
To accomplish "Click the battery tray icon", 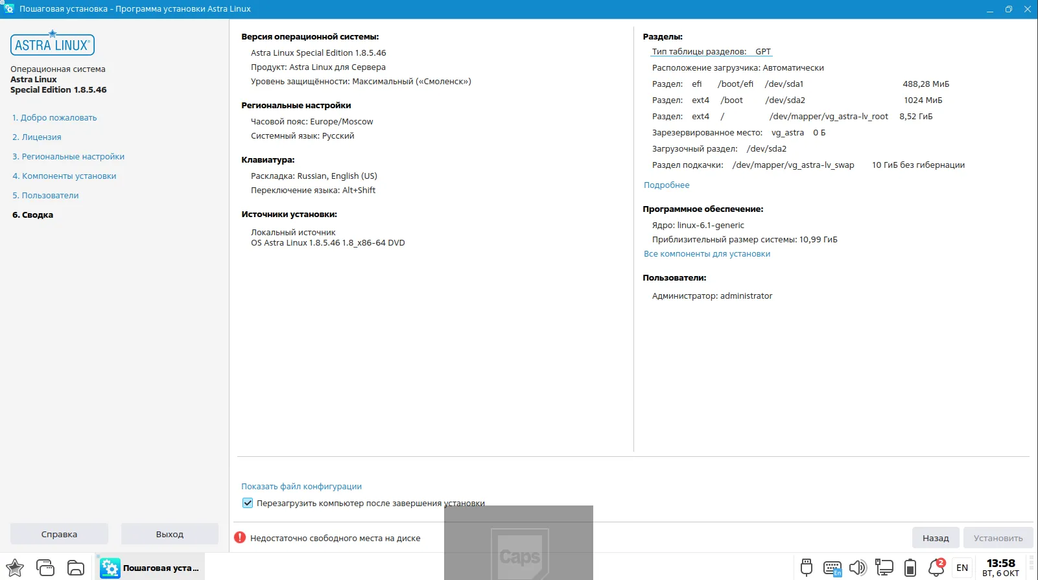I will pos(910,568).
